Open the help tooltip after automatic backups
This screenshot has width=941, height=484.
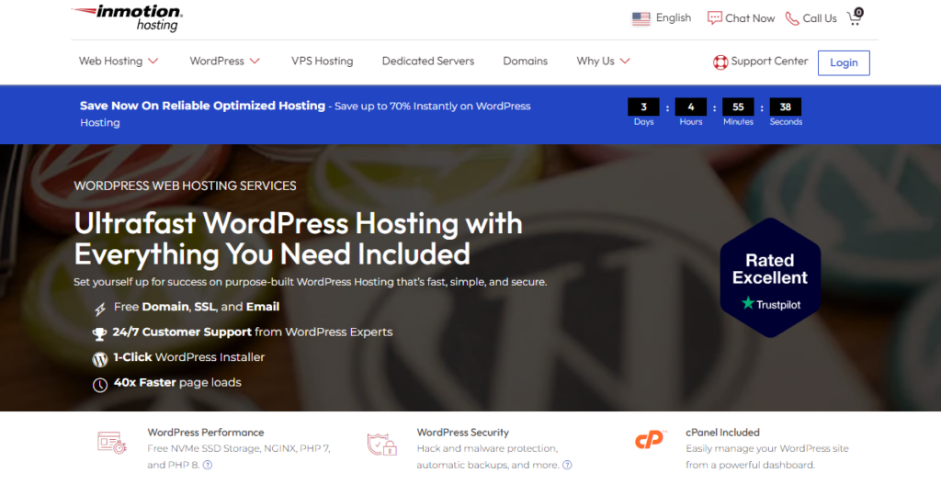coord(567,465)
